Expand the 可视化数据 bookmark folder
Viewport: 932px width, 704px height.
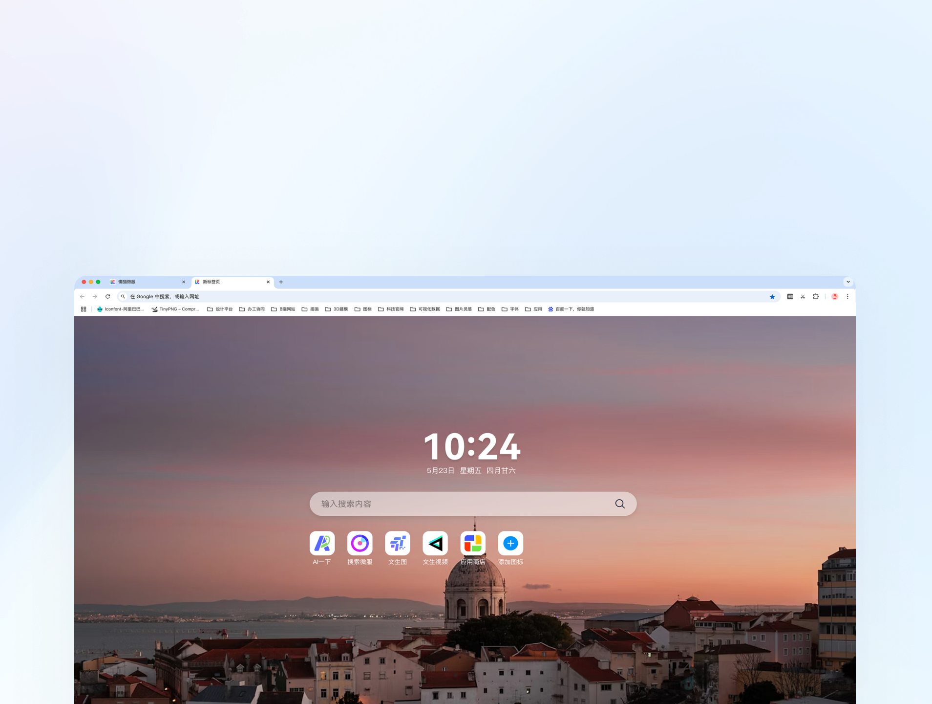[x=425, y=309]
